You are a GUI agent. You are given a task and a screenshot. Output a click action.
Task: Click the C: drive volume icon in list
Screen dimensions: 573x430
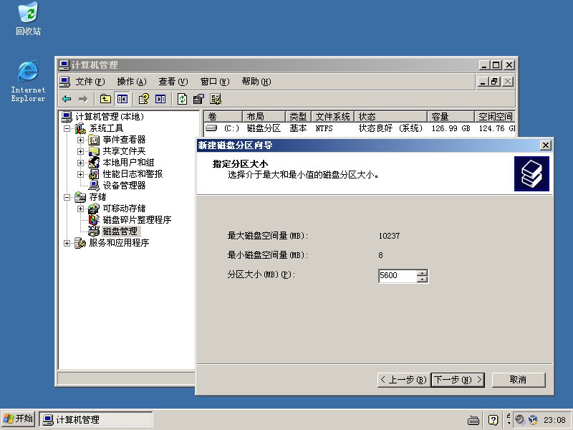click(211, 128)
